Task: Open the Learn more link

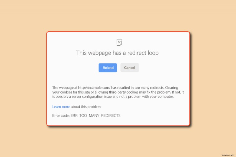Action: point(61,107)
